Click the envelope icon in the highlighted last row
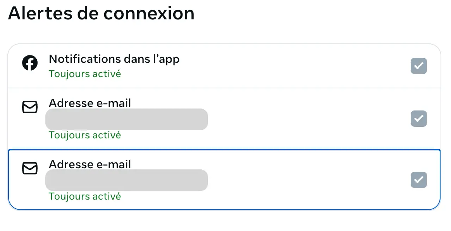 click(x=30, y=168)
